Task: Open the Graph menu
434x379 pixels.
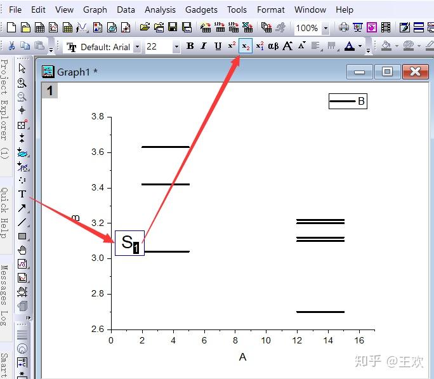Action: [95, 10]
